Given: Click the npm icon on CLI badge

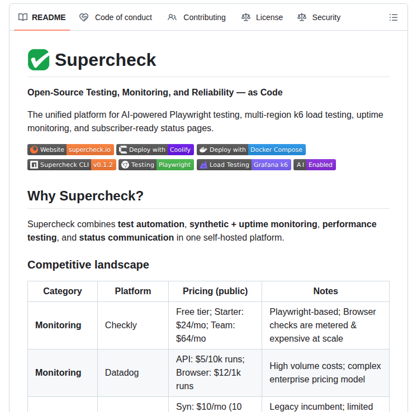Looking at the screenshot, I should point(34,165).
